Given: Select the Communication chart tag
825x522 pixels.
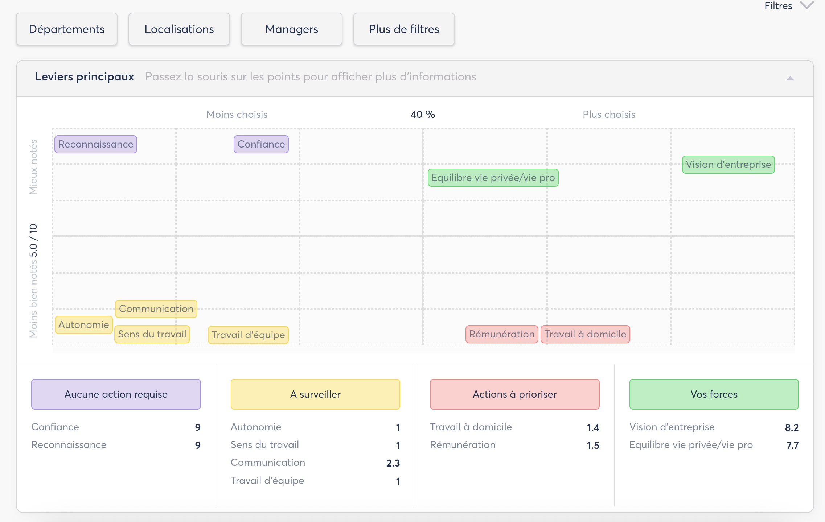Looking at the screenshot, I should pos(156,309).
